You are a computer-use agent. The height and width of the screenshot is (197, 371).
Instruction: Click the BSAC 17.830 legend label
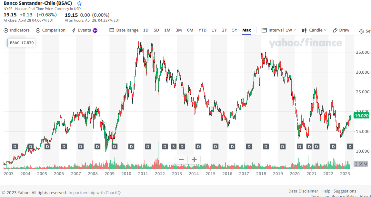click(21, 43)
